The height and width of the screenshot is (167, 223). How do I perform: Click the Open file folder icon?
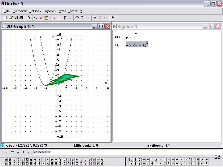pyautogui.click(x=11, y=18)
